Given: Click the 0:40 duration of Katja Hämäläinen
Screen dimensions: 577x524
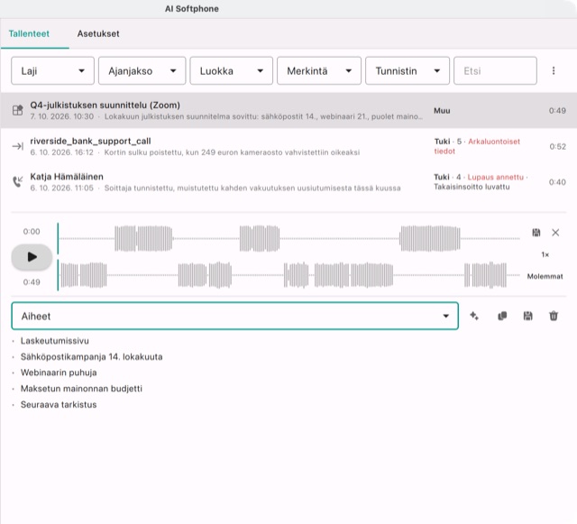Looking at the screenshot, I should pos(557,182).
